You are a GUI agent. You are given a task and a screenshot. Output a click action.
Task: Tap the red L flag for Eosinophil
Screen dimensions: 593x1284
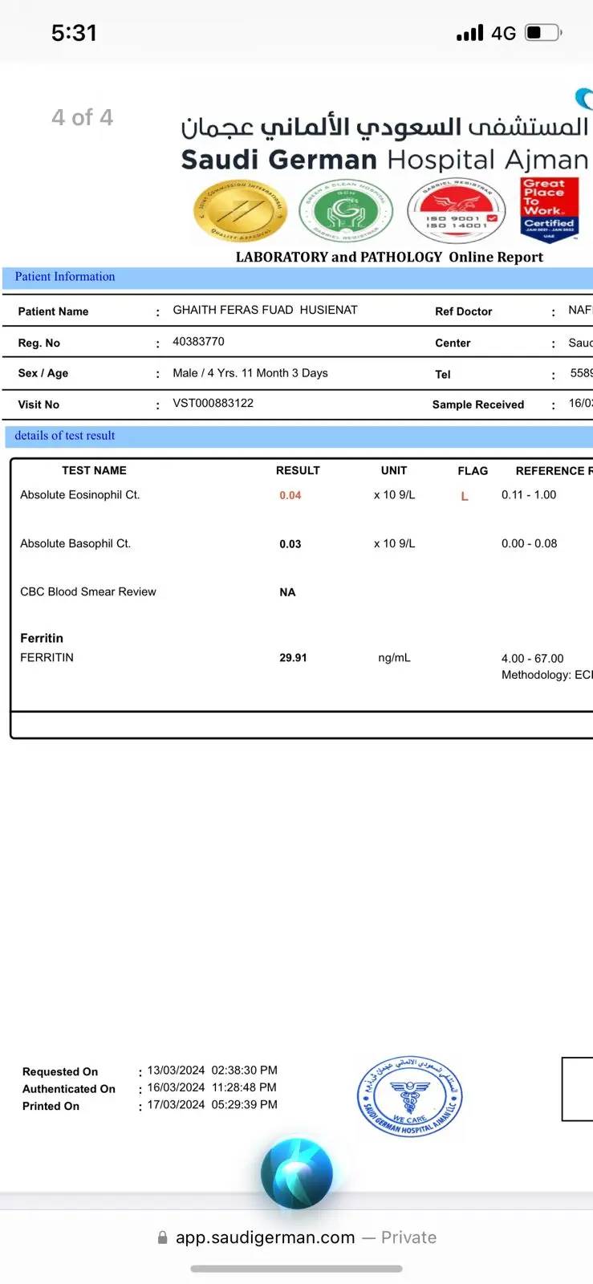464,496
